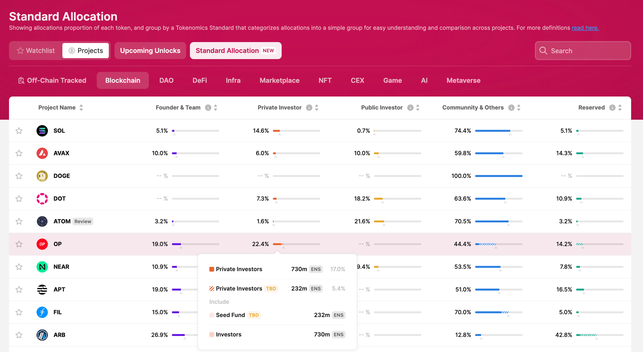Screen dimensions: 643x352
Task: Open Founder & Team info icon
Action: pos(208,108)
